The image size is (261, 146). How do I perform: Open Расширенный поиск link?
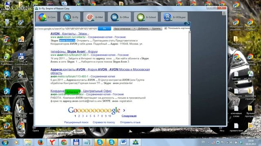coord(76,122)
